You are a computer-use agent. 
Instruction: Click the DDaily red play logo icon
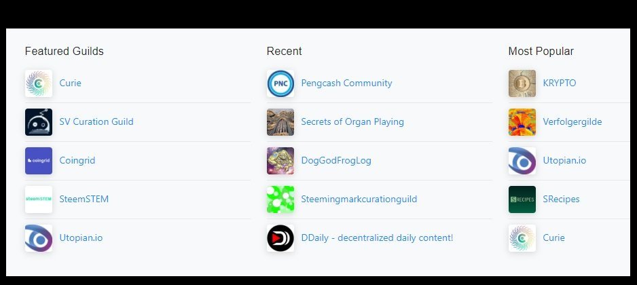point(280,238)
